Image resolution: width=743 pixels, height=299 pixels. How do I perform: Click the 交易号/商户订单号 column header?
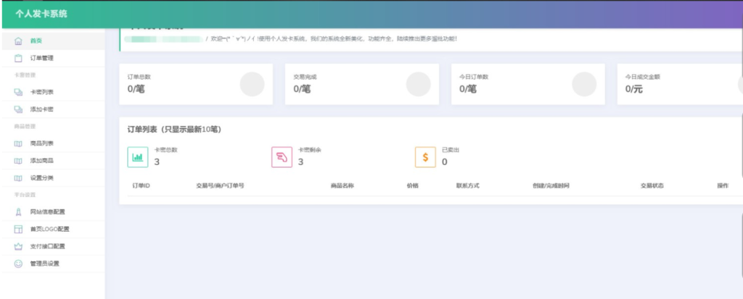click(220, 186)
